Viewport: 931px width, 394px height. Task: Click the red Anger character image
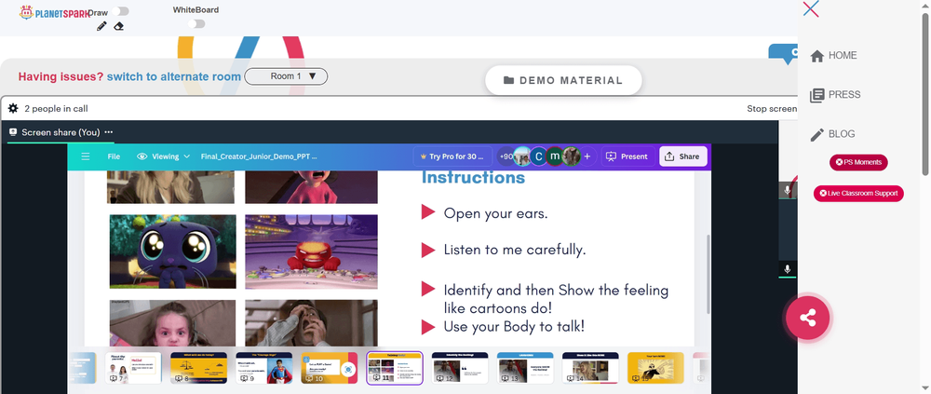point(311,251)
